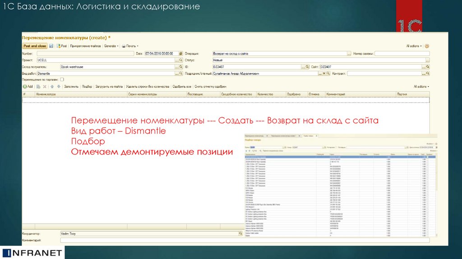Click the Заполнить button
Viewport: 462px width, 259px height.
click(71, 87)
